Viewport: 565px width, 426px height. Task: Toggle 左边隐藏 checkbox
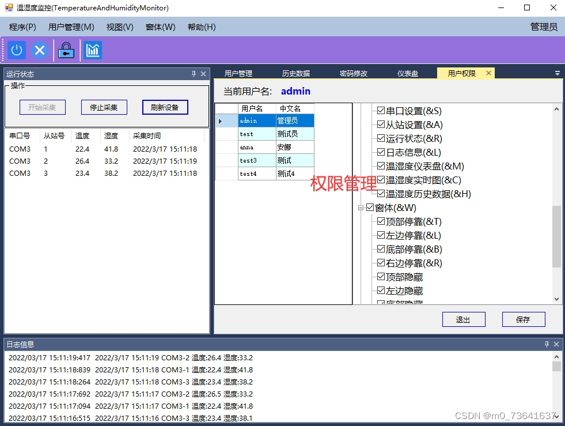pyautogui.click(x=381, y=291)
